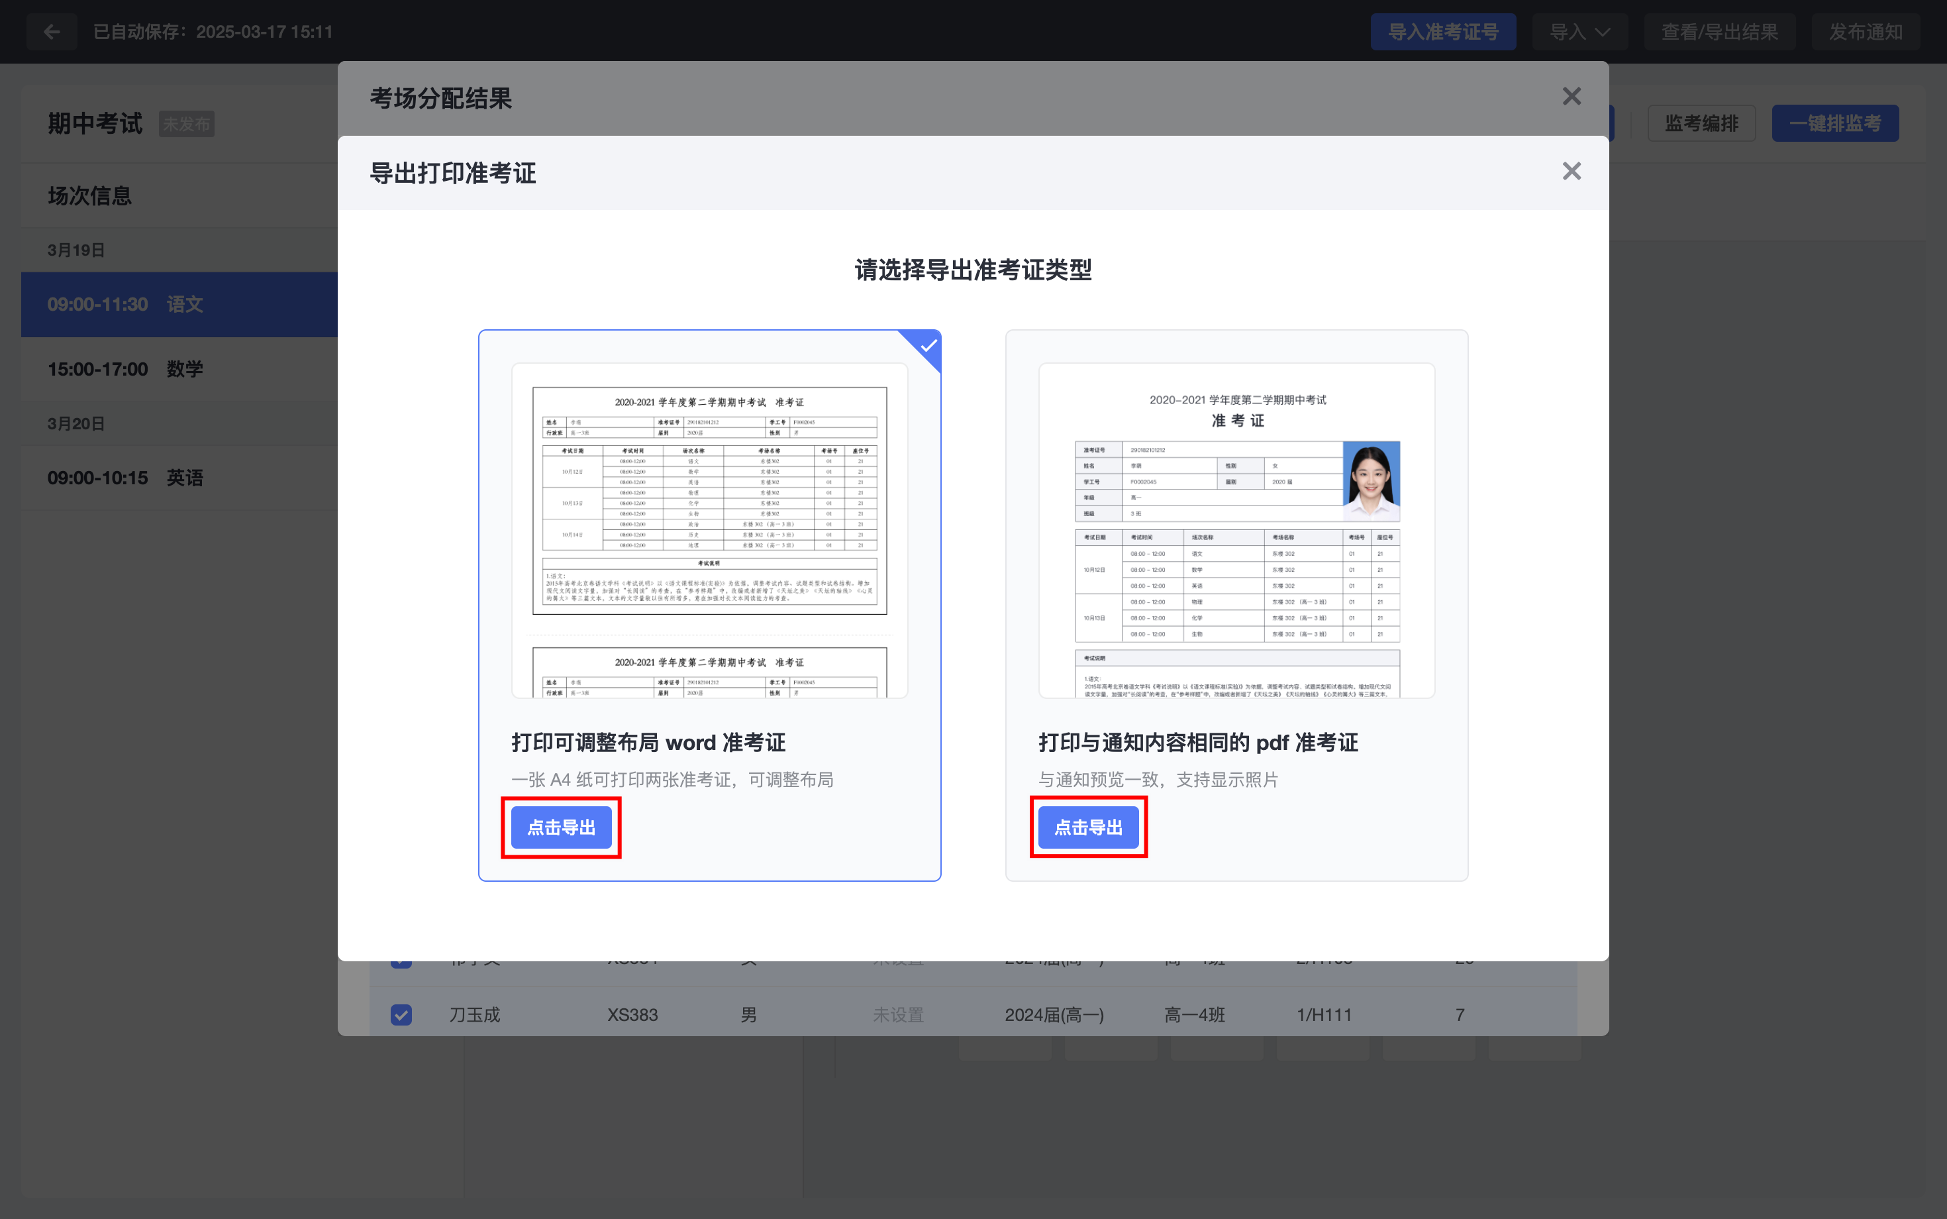Toggle checkbox for student 刀玉成
This screenshot has width=1947, height=1219.
pyautogui.click(x=401, y=1014)
